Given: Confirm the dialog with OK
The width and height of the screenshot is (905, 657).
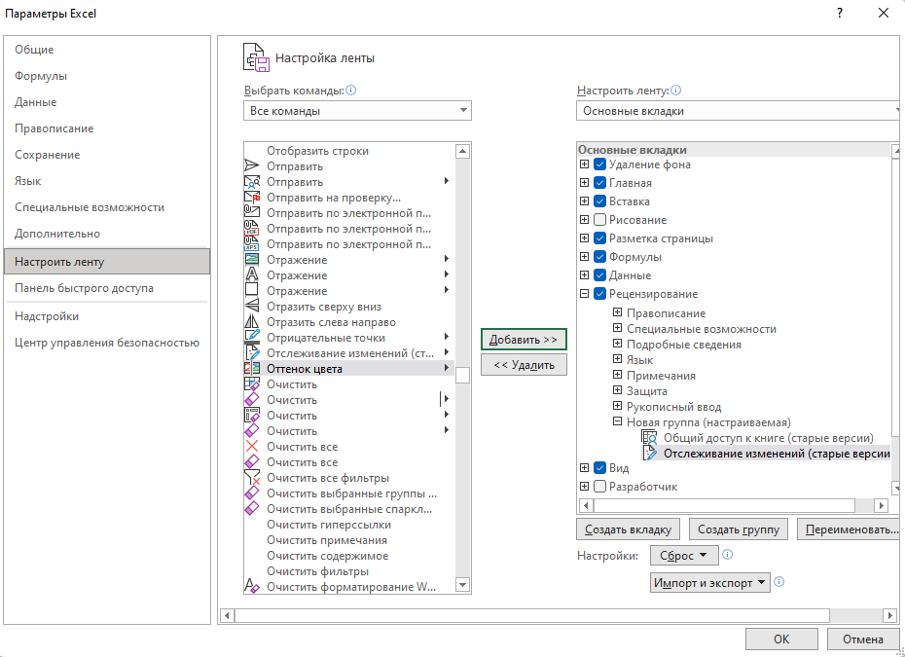Looking at the screenshot, I should 781,639.
